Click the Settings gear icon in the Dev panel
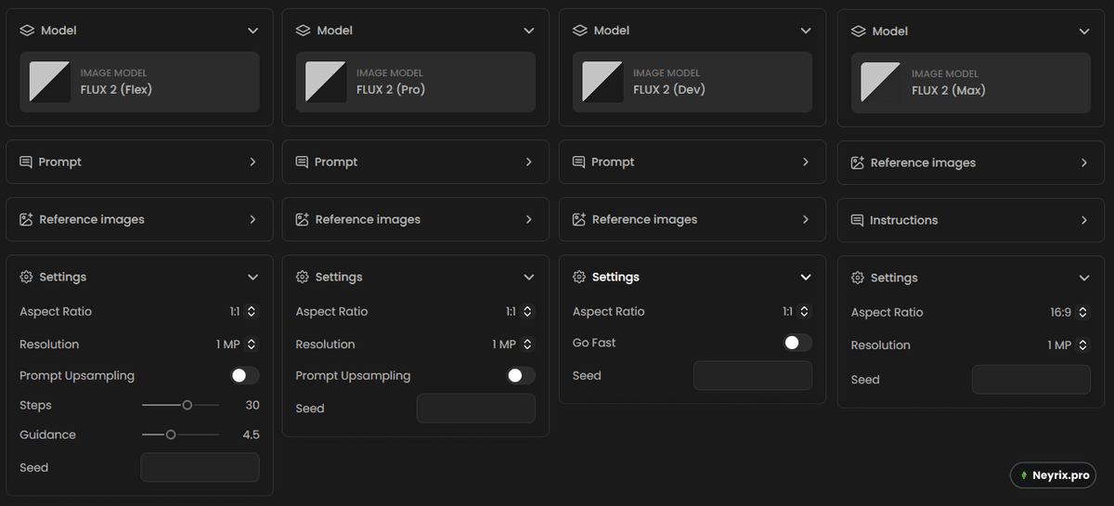Image resolution: width=1114 pixels, height=506 pixels. (x=579, y=277)
